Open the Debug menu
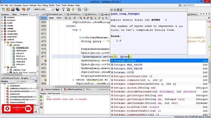211x118 pixels. coord(45,5)
